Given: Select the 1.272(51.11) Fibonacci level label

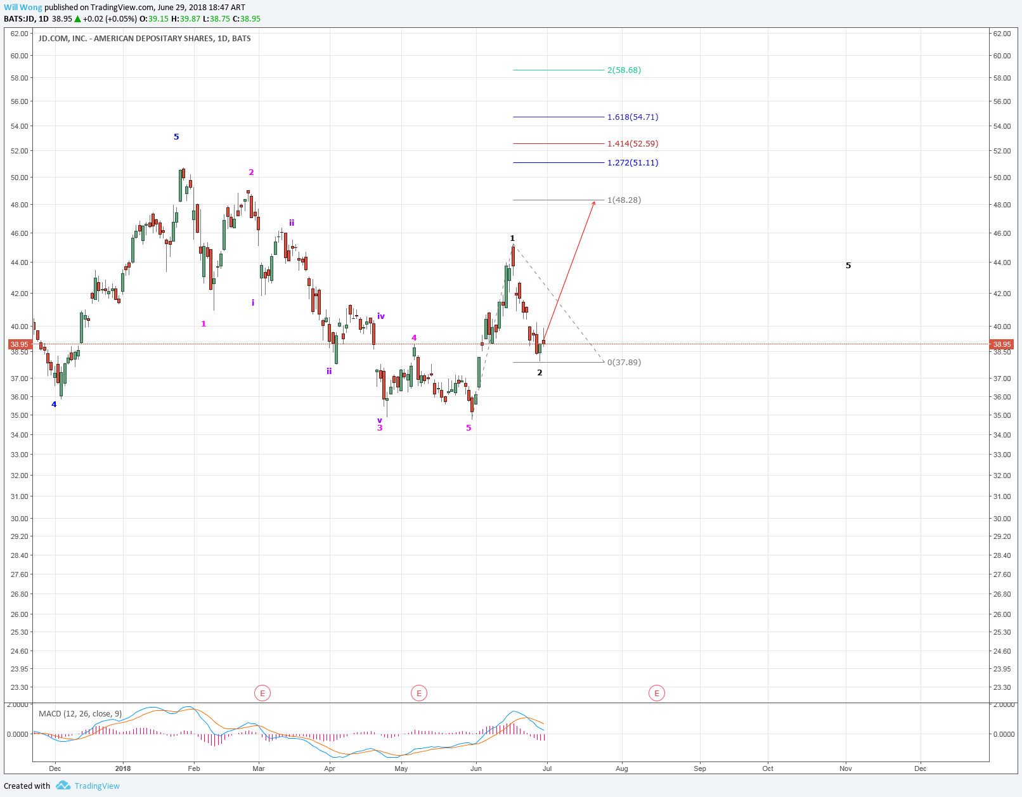Looking at the screenshot, I should tap(633, 163).
